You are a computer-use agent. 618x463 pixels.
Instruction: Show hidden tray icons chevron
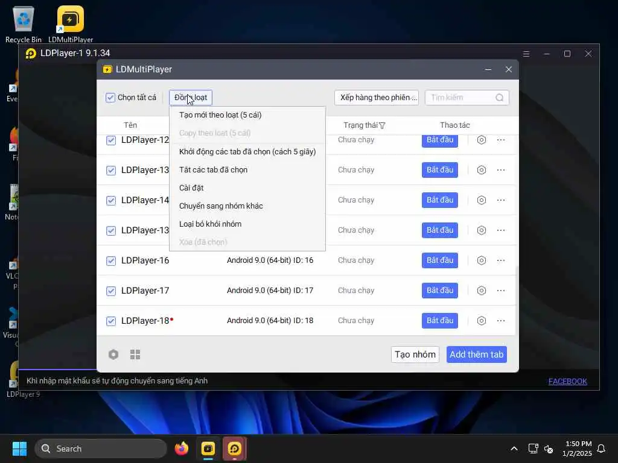tap(514, 449)
